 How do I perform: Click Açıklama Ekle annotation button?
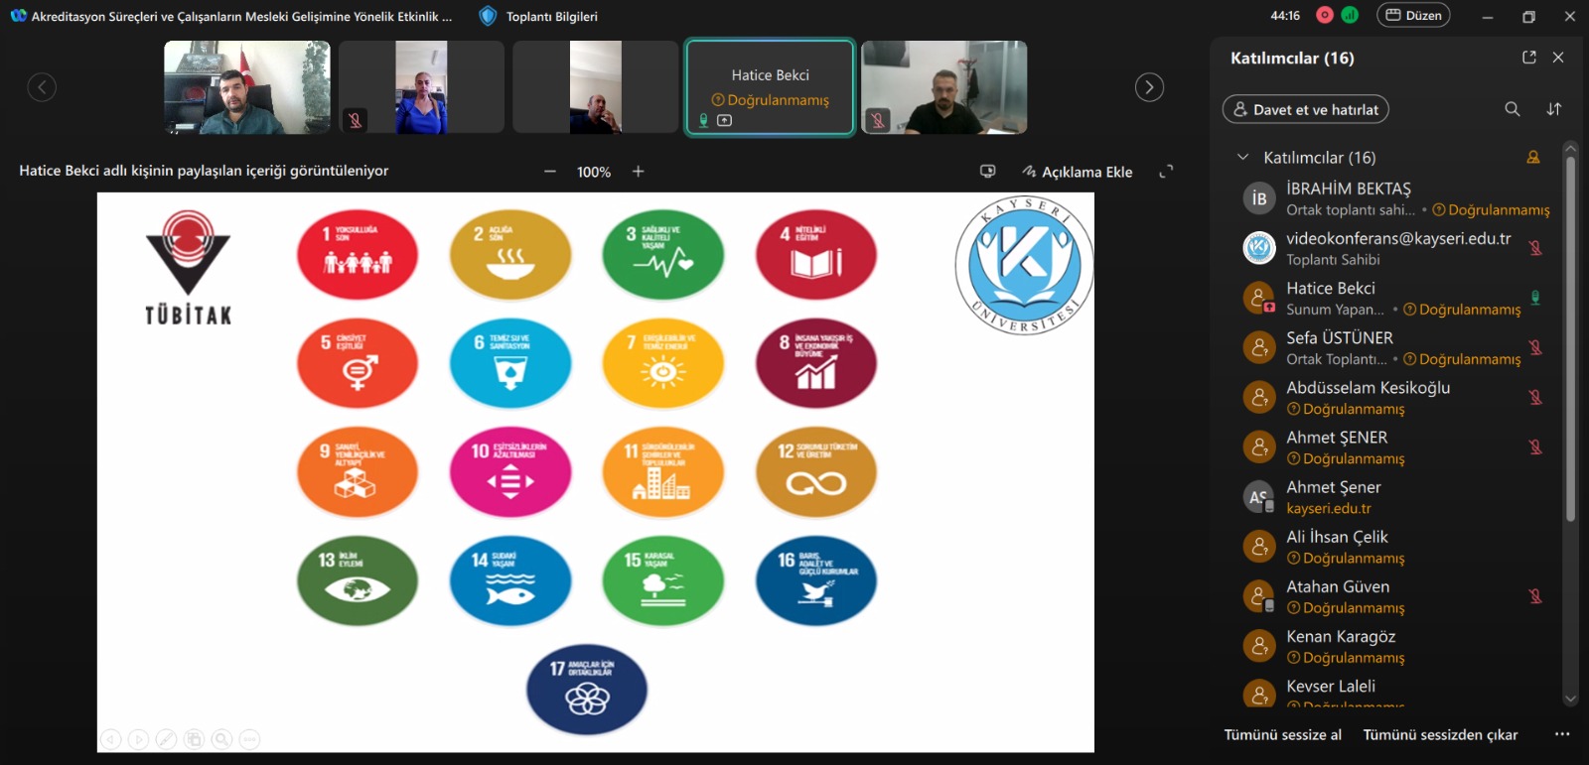1078,172
